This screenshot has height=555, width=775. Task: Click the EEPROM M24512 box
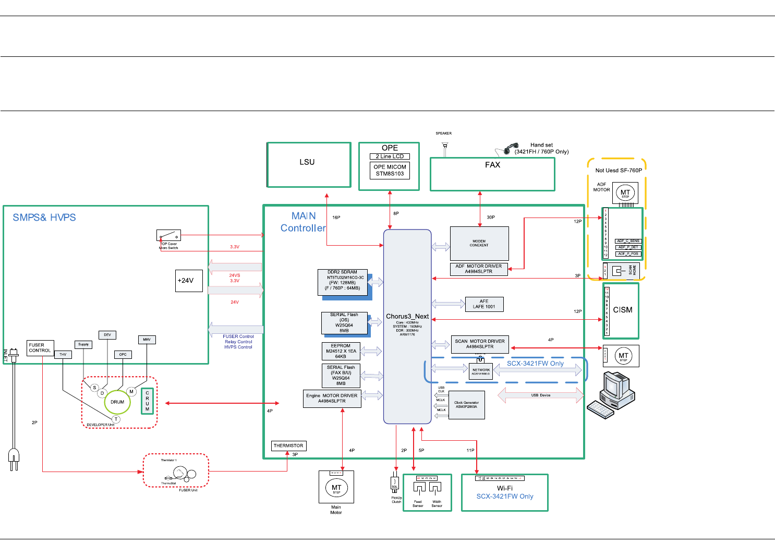coord(341,351)
